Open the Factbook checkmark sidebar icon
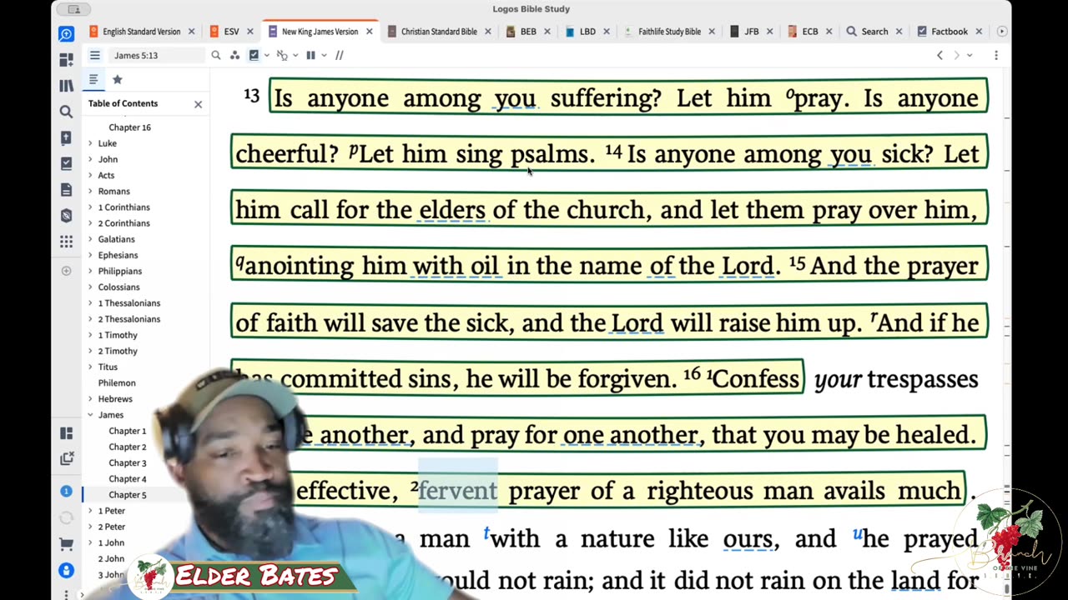This screenshot has width=1068, height=600. pos(66,164)
